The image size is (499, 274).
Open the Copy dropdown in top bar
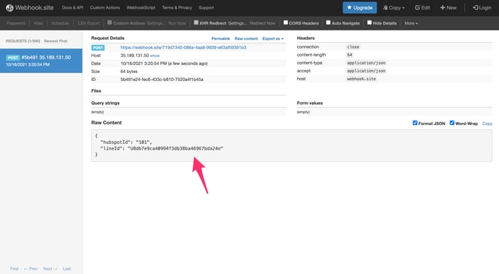coord(394,8)
